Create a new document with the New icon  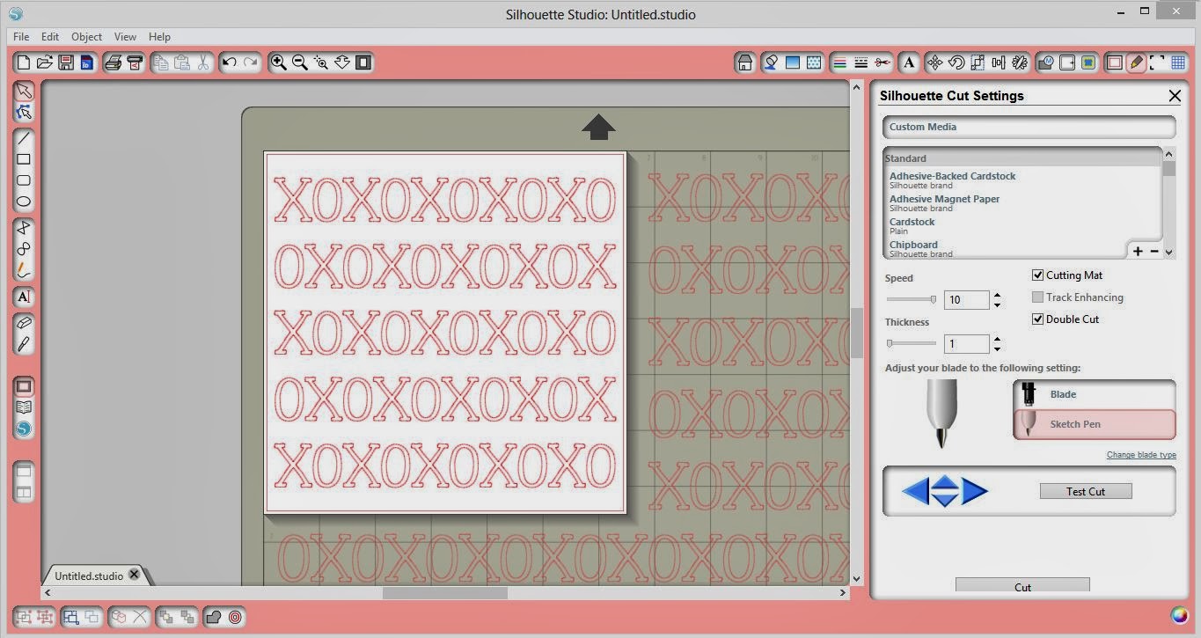24,62
